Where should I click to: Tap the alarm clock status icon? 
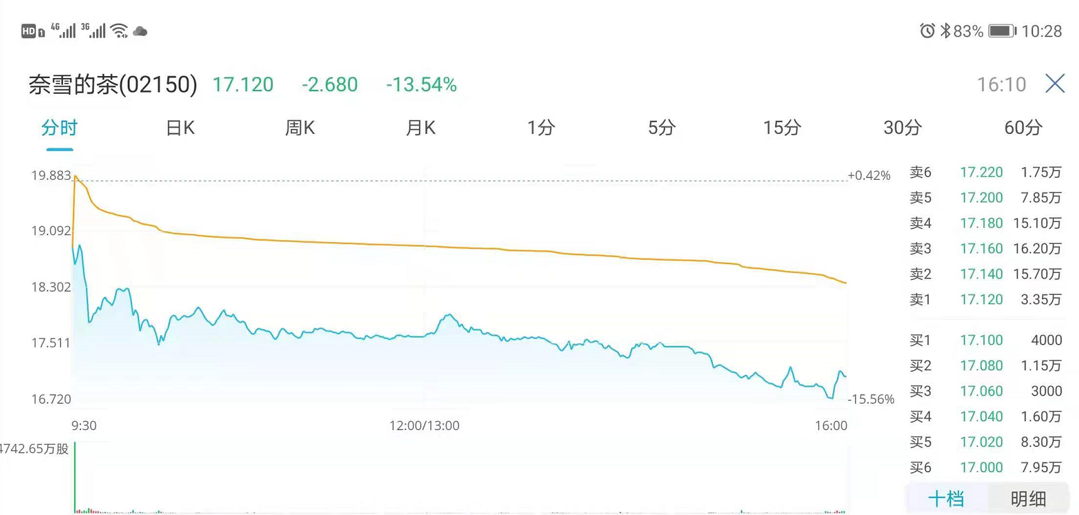(927, 31)
